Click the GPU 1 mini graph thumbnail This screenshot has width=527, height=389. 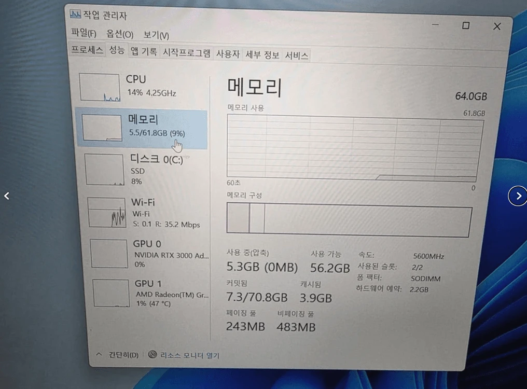click(x=111, y=293)
